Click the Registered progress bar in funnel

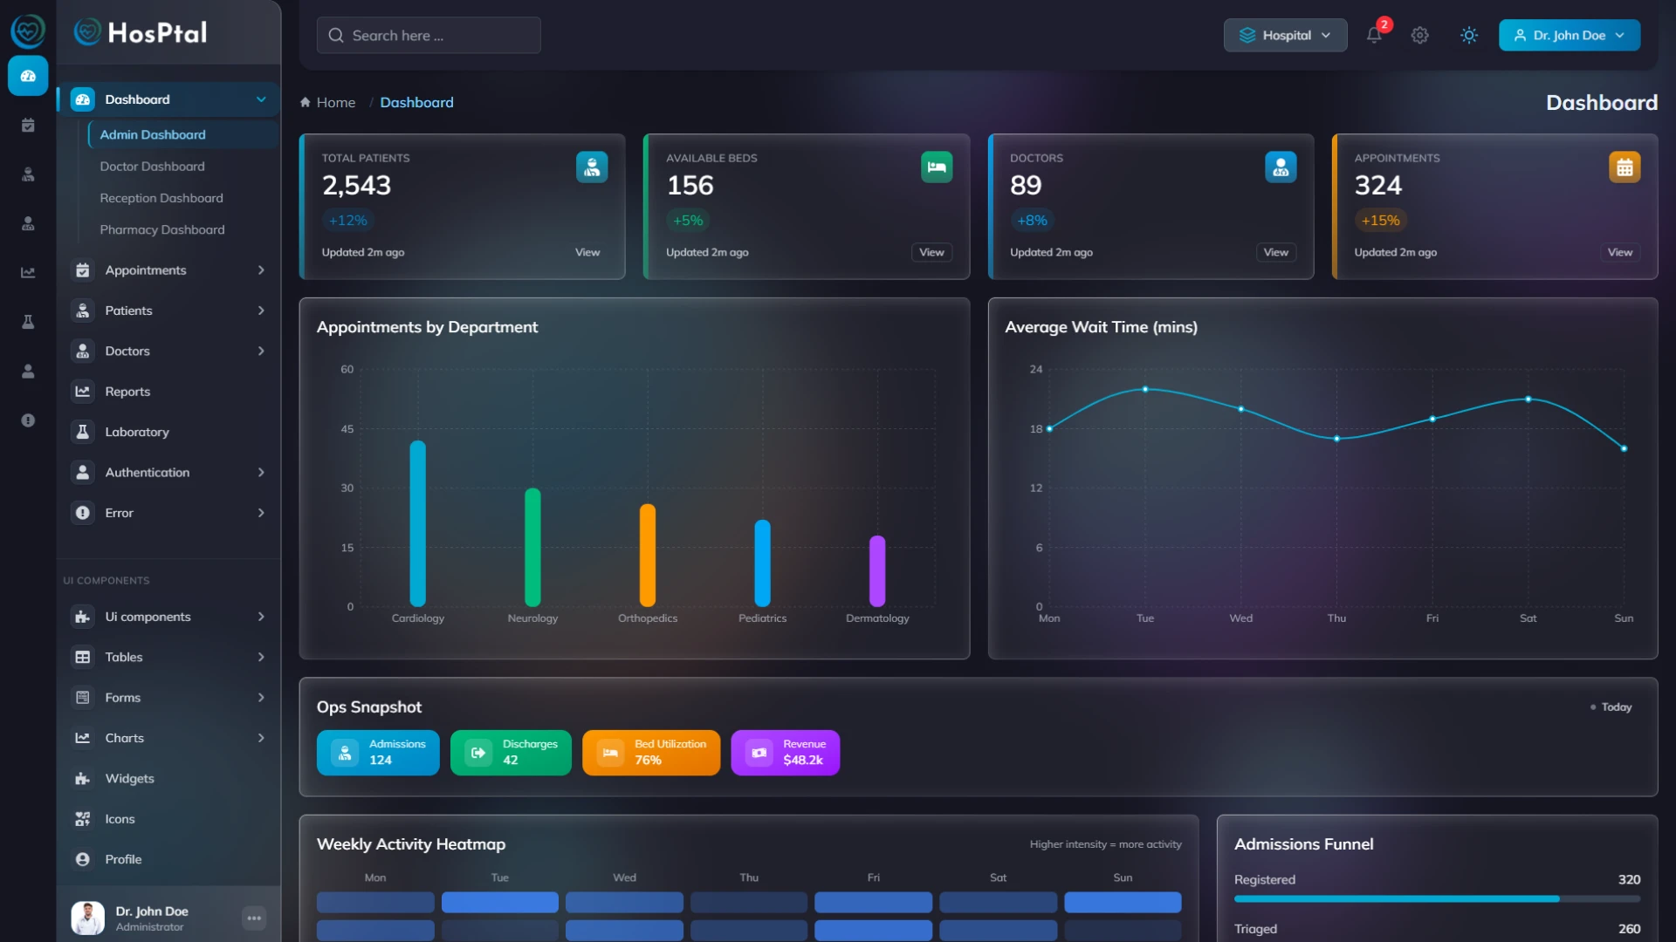click(x=1437, y=898)
